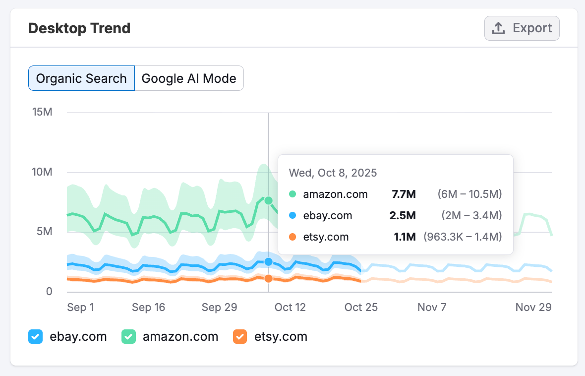Click the Nov 7 axis label
Viewport: 585px width, 376px height.
431,307
